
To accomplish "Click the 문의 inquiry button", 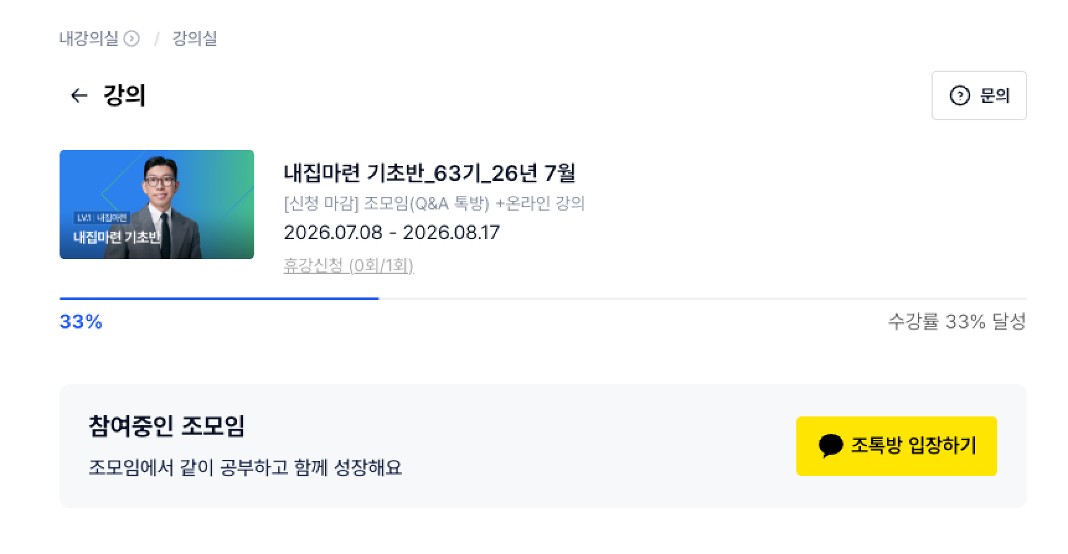I will click(x=979, y=95).
